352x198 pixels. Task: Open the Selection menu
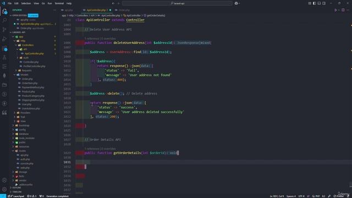tap(26, 3)
